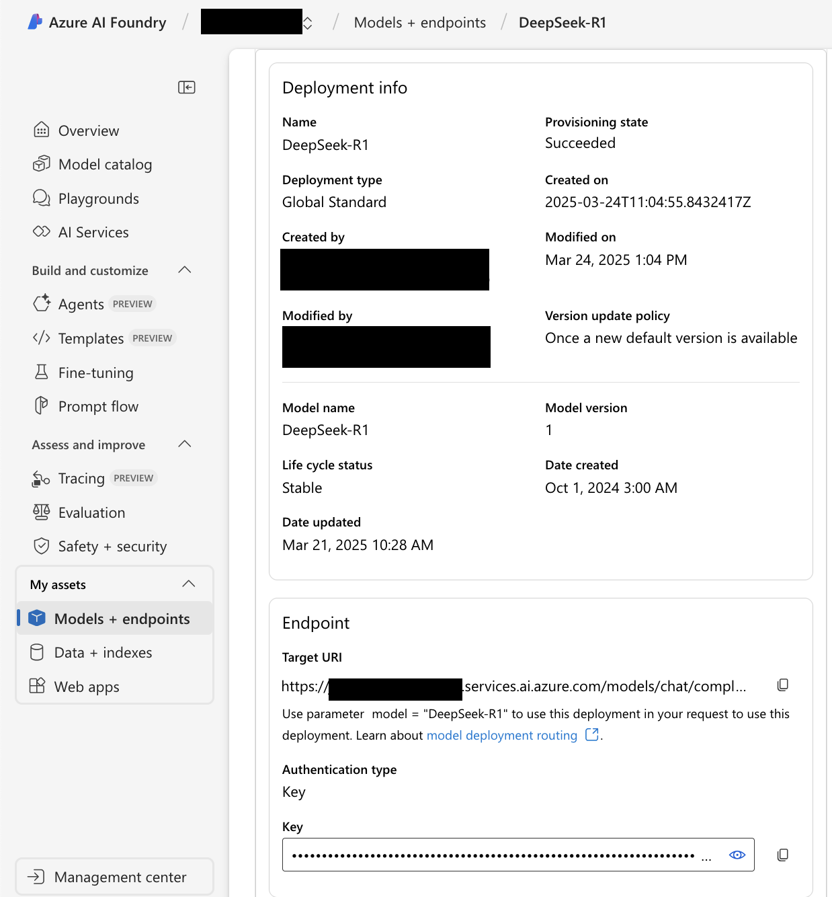Click inside the masked Key field

[518, 855]
